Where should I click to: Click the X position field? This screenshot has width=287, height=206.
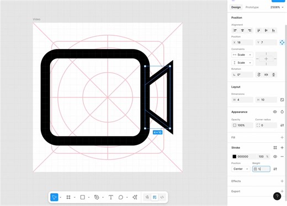point(242,42)
